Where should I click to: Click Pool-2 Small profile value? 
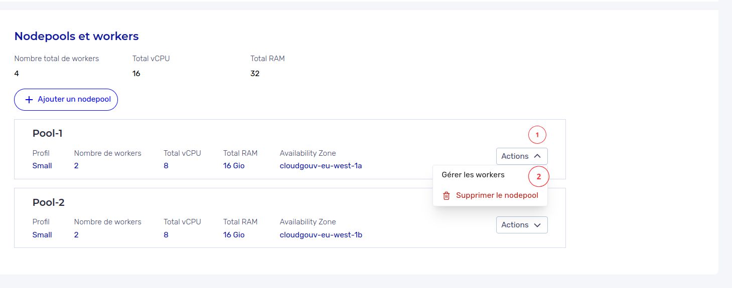click(42, 234)
